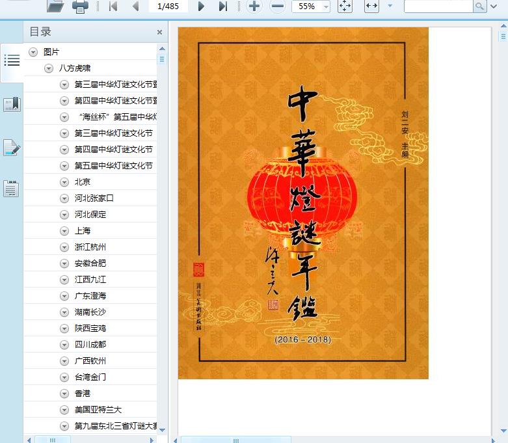Expand the 四川成都 entry arrow
The width and height of the screenshot is (508, 443).
click(x=64, y=345)
